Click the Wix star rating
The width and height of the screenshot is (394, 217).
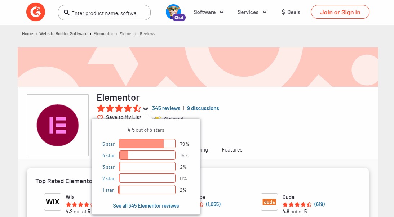coord(79,204)
